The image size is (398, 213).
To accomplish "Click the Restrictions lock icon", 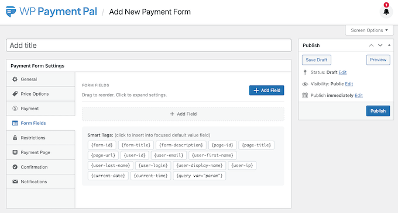I will tap(15, 138).
